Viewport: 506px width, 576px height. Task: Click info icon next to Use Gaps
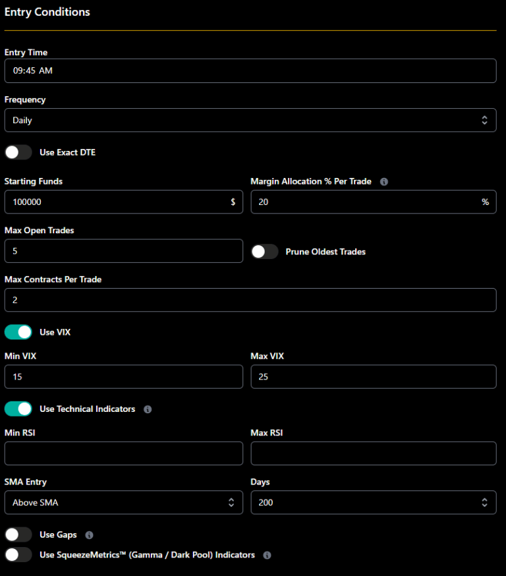90,535
